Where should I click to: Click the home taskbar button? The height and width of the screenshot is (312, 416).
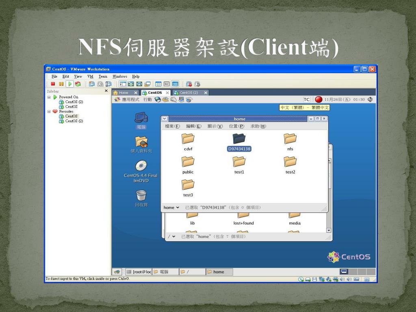coord(219,272)
